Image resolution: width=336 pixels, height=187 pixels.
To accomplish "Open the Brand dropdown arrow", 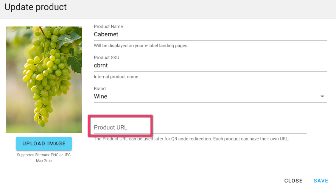I will click(322, 97).
